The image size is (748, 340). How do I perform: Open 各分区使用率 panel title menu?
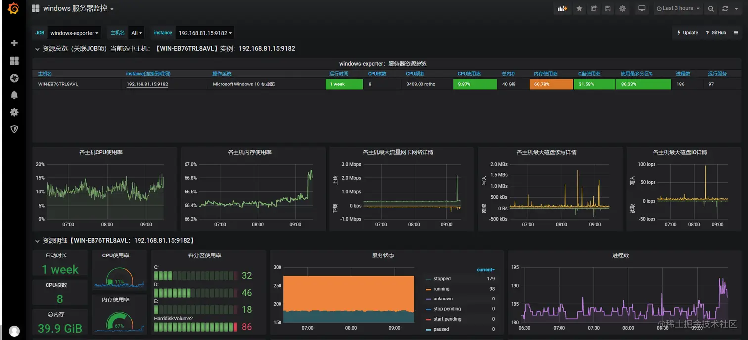point(205,255)
